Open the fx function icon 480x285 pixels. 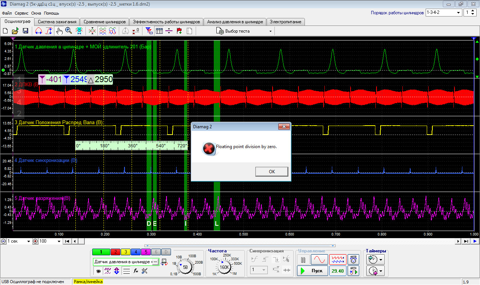pyautogui.click(x=136, y=271)
